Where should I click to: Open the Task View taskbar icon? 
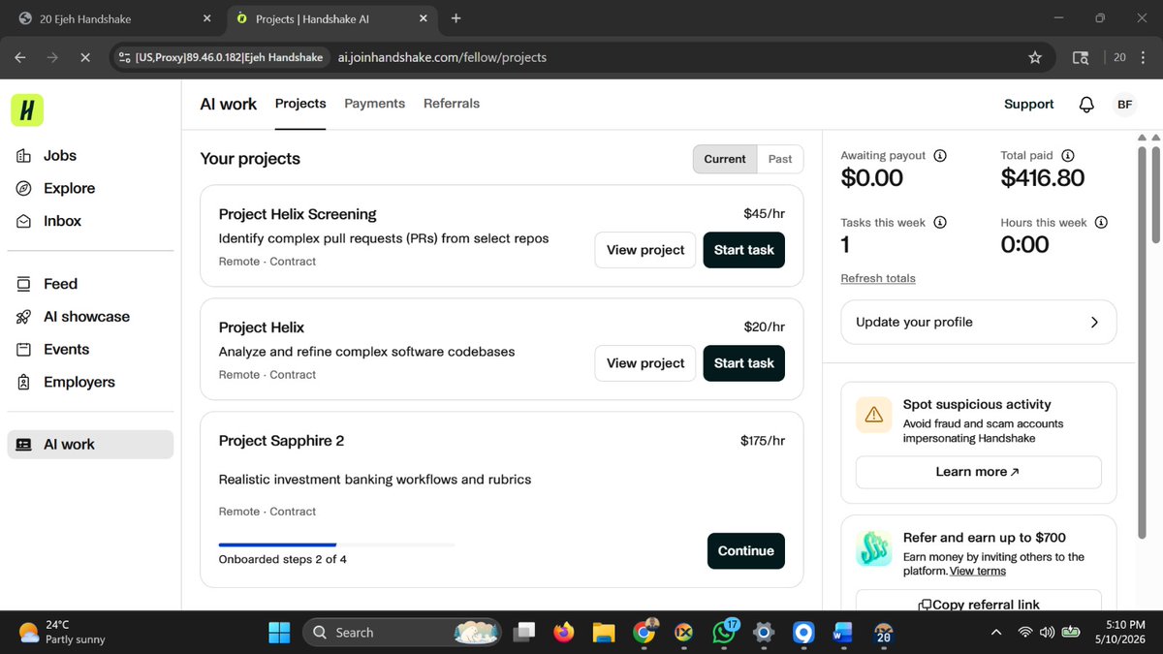pos(523,633)
